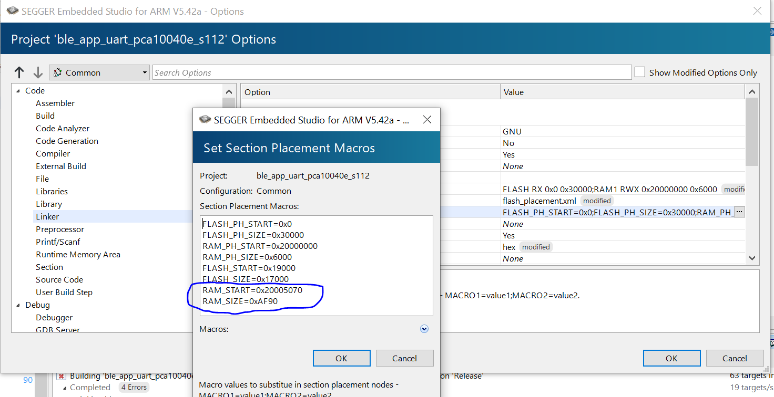
Task: Click the 4 Errors badge
Action: [x=134, y=387]
